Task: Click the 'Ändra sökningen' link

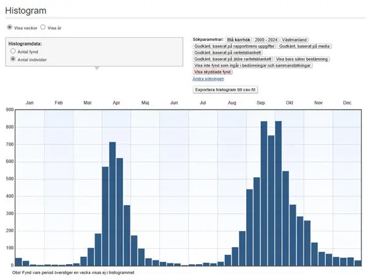Action: (208, 79)
